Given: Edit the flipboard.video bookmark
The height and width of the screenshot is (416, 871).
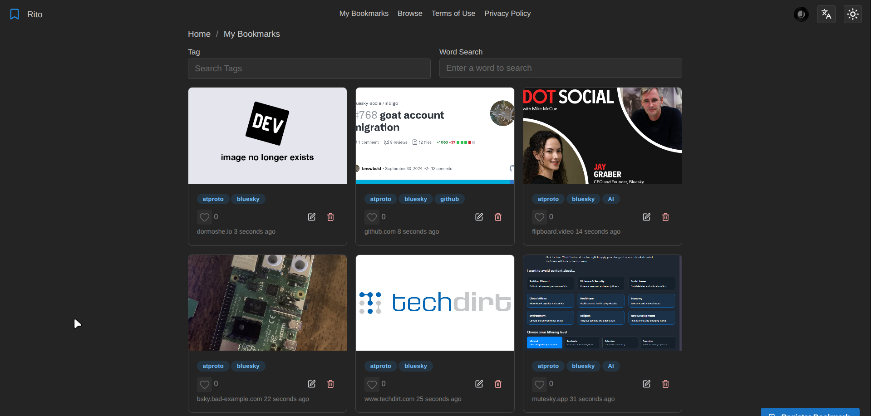Looking at the screenshot, I should (646, 217).
